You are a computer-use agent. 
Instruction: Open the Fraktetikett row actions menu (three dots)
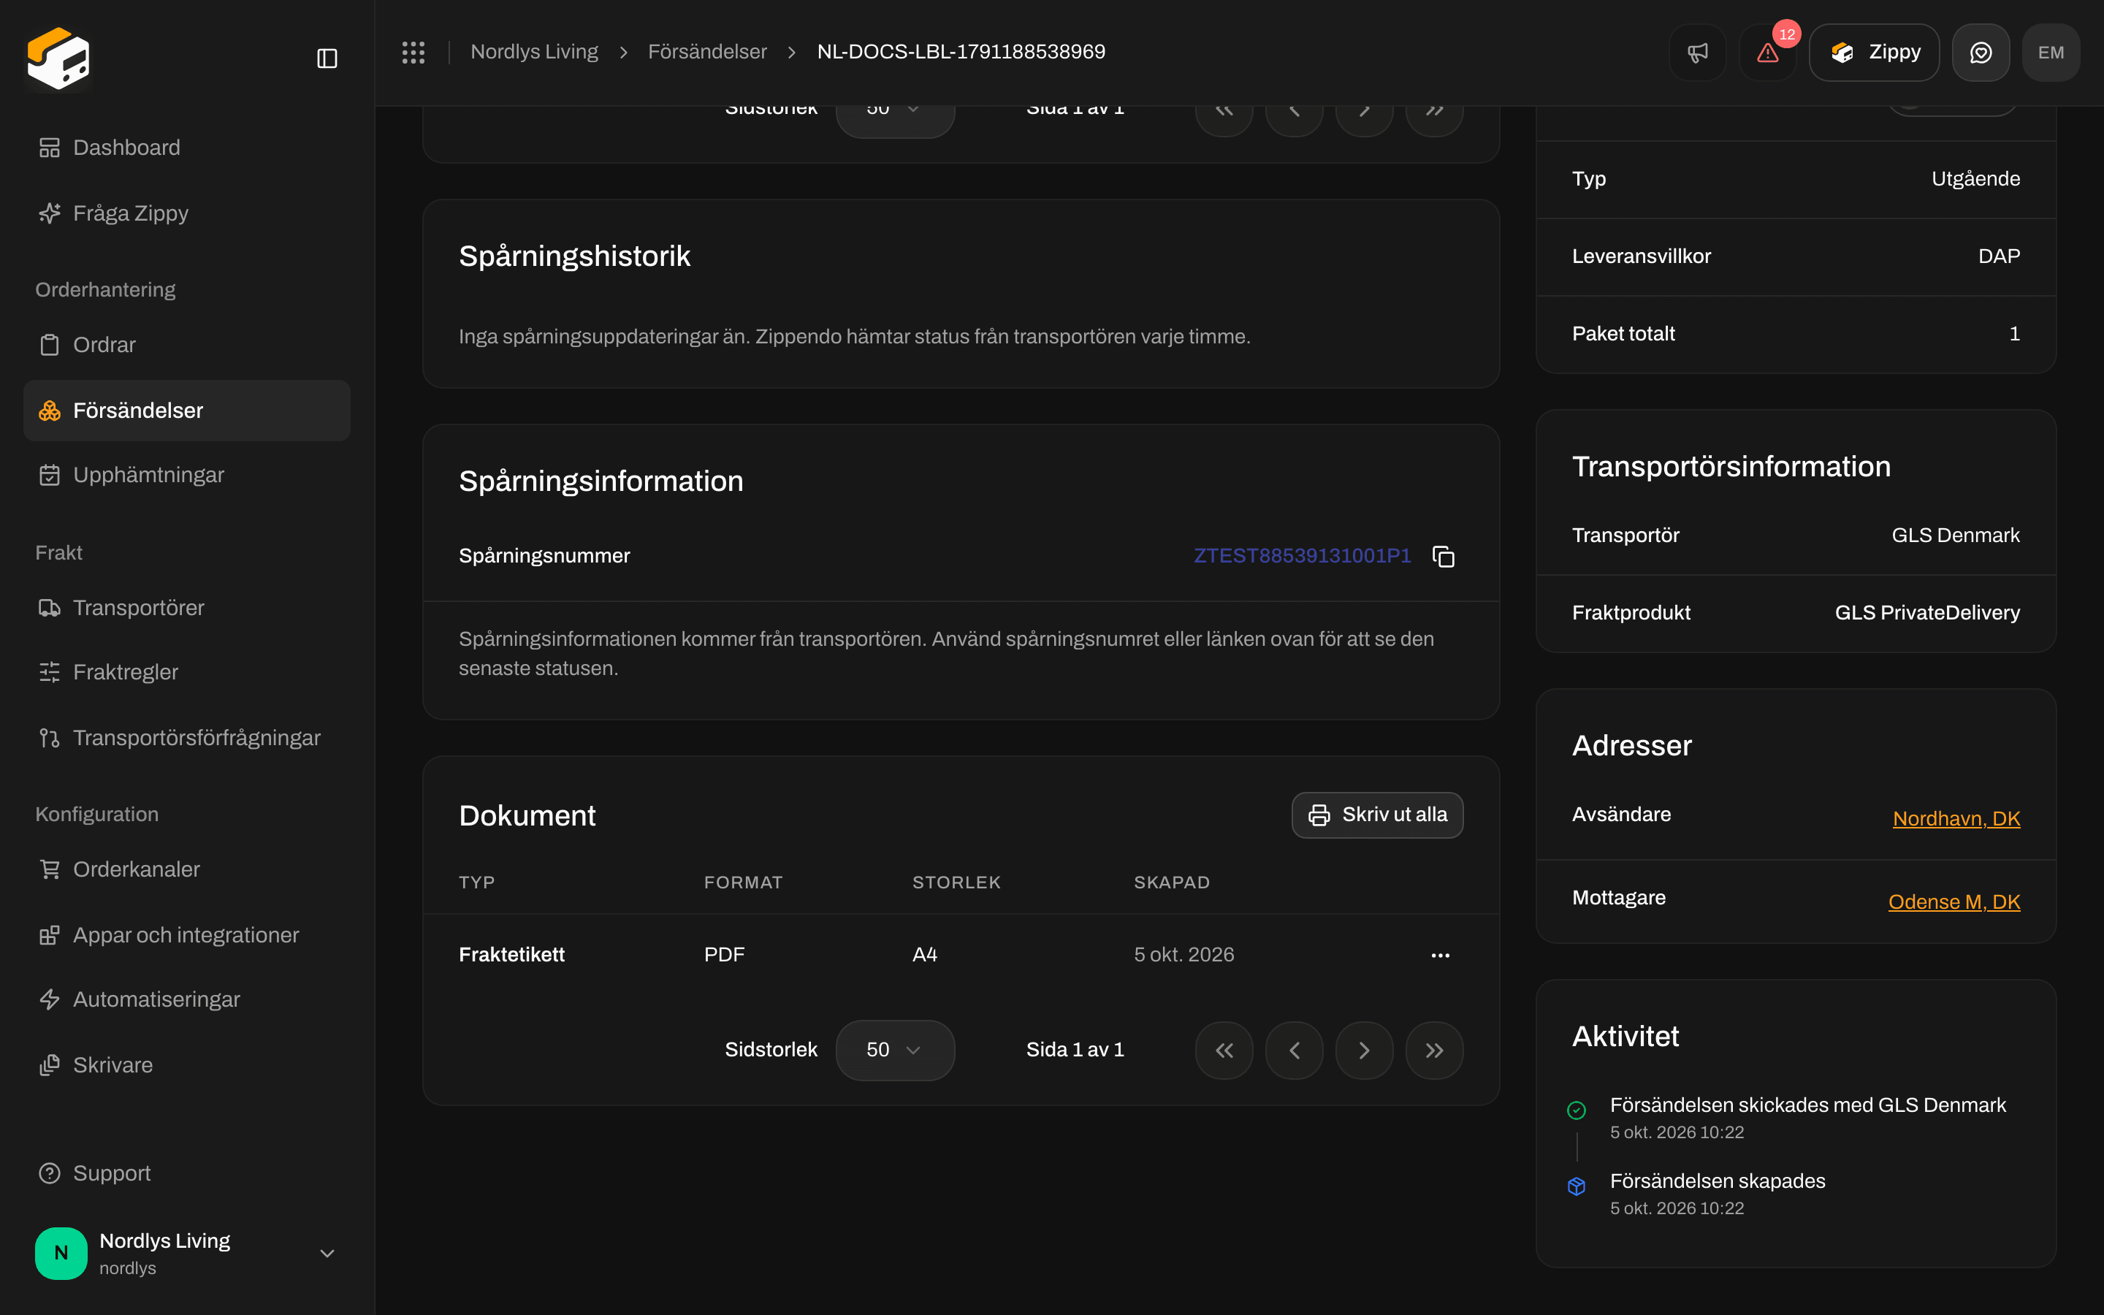click(1441, 955)
